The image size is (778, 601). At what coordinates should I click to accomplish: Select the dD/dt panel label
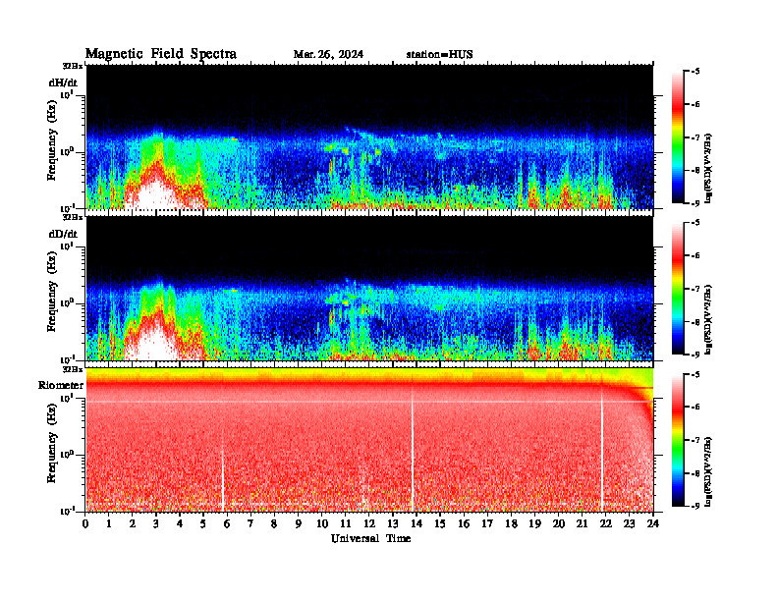pos(63,234)
